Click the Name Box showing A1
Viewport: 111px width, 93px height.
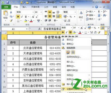pyautogui.click(x=13, y=29)
